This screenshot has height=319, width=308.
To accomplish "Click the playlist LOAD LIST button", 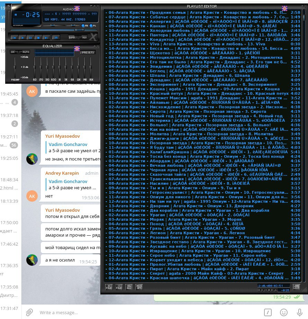I will (x=296, y=287).
